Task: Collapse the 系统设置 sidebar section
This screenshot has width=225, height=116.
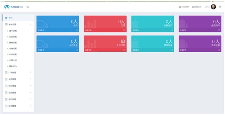Action: tap(18, 24)
